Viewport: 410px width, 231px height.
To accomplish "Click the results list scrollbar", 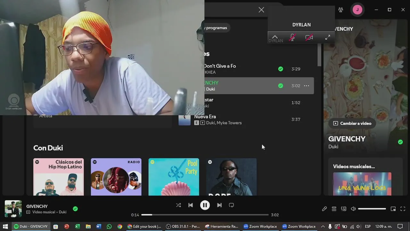I will coord(319,55).
